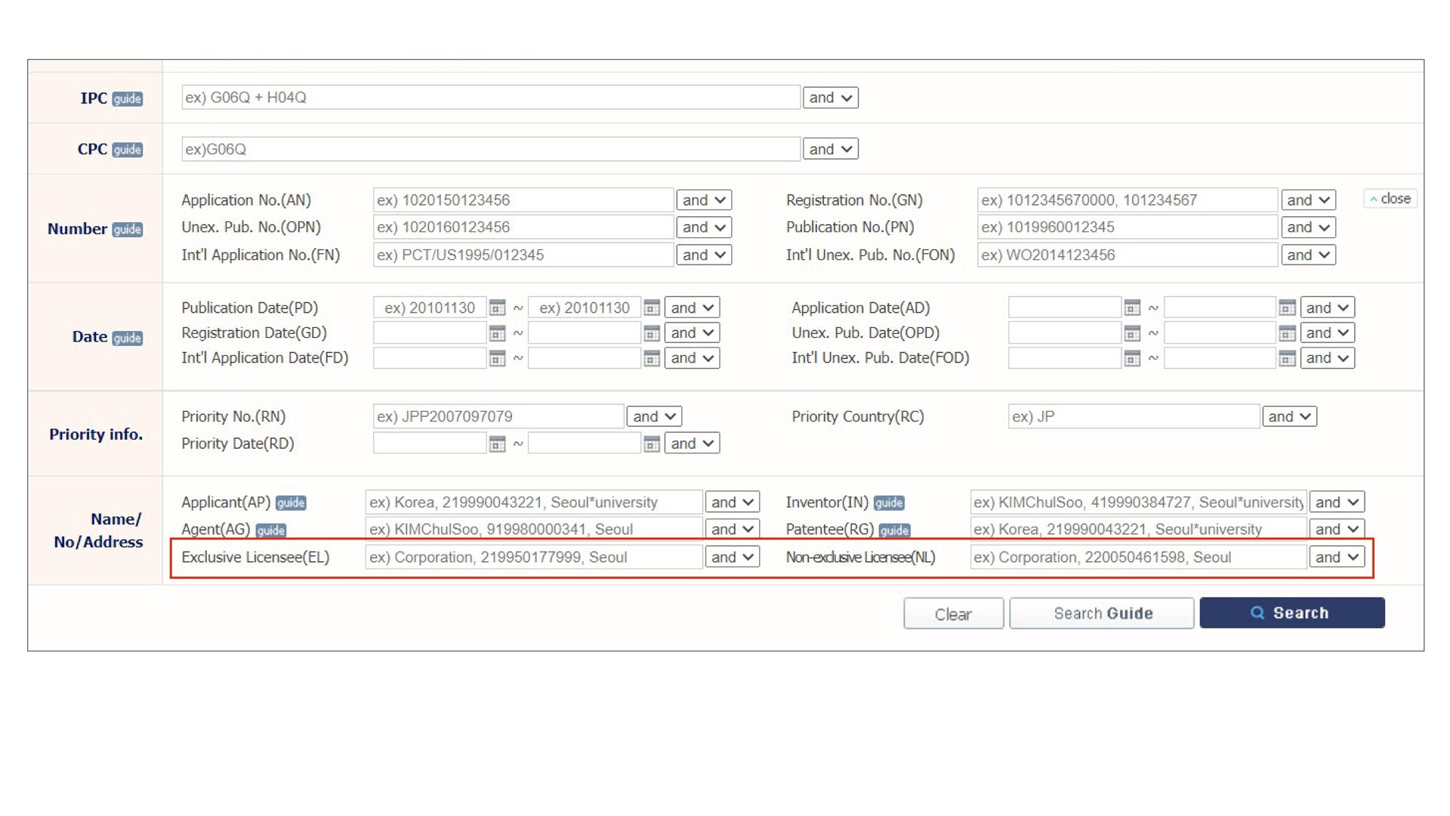Screen dimensions: 1450x816
Task: Open the Applicant(AP) guide badge
Action: (291, 503)
